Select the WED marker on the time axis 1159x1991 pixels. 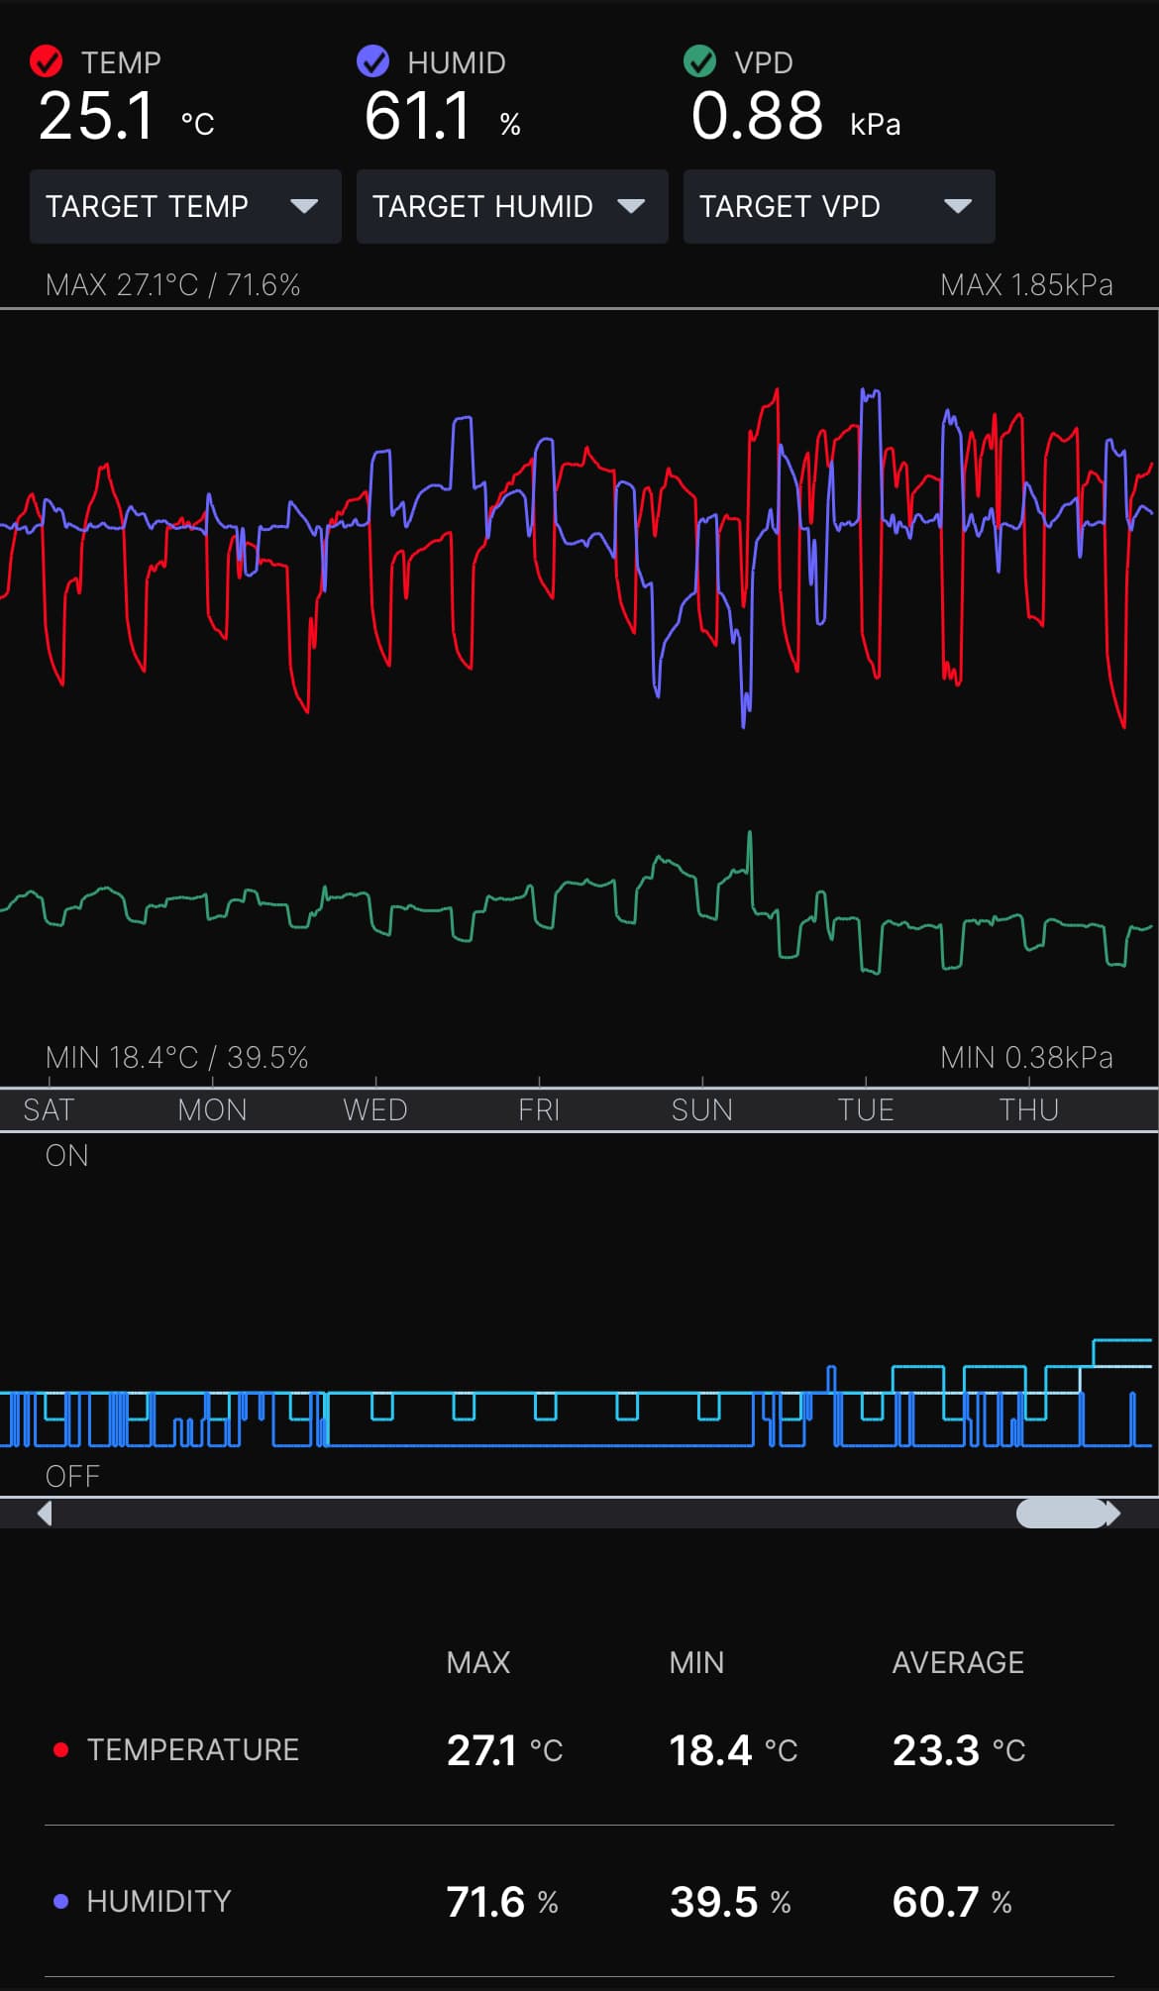[x=375, y=1109]
